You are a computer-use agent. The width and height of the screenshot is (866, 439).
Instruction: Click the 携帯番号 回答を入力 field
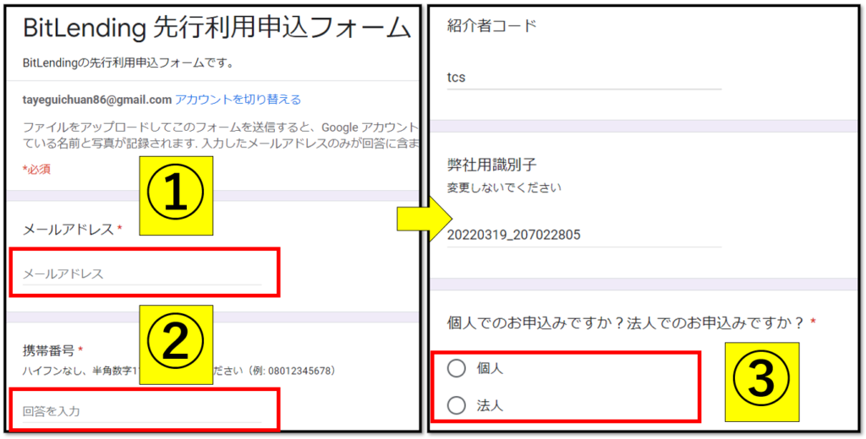pos(142,411)
